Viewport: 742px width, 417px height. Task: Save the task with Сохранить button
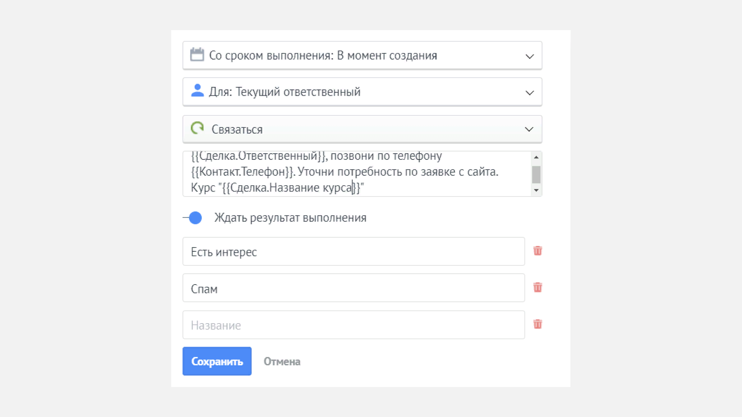[217, 361]
